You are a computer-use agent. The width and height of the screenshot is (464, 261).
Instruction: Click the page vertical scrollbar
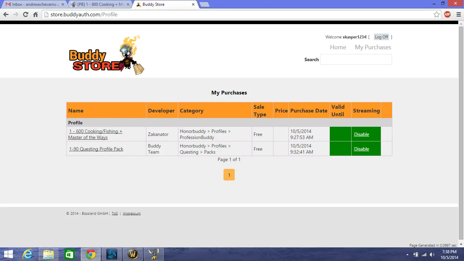point(461,133)
